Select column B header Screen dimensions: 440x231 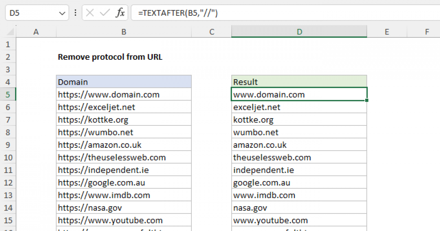(x=124, y=32)
